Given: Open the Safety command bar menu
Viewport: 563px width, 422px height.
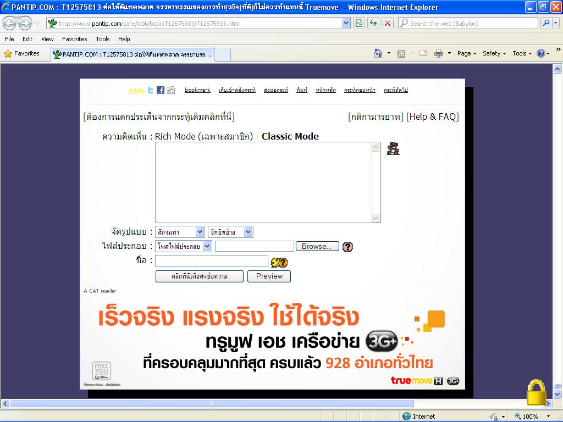Looking at the screenshot, I should click(494, 53).
